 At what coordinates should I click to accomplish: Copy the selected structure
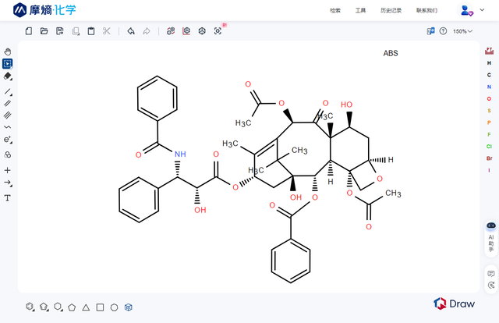[76, 31]
